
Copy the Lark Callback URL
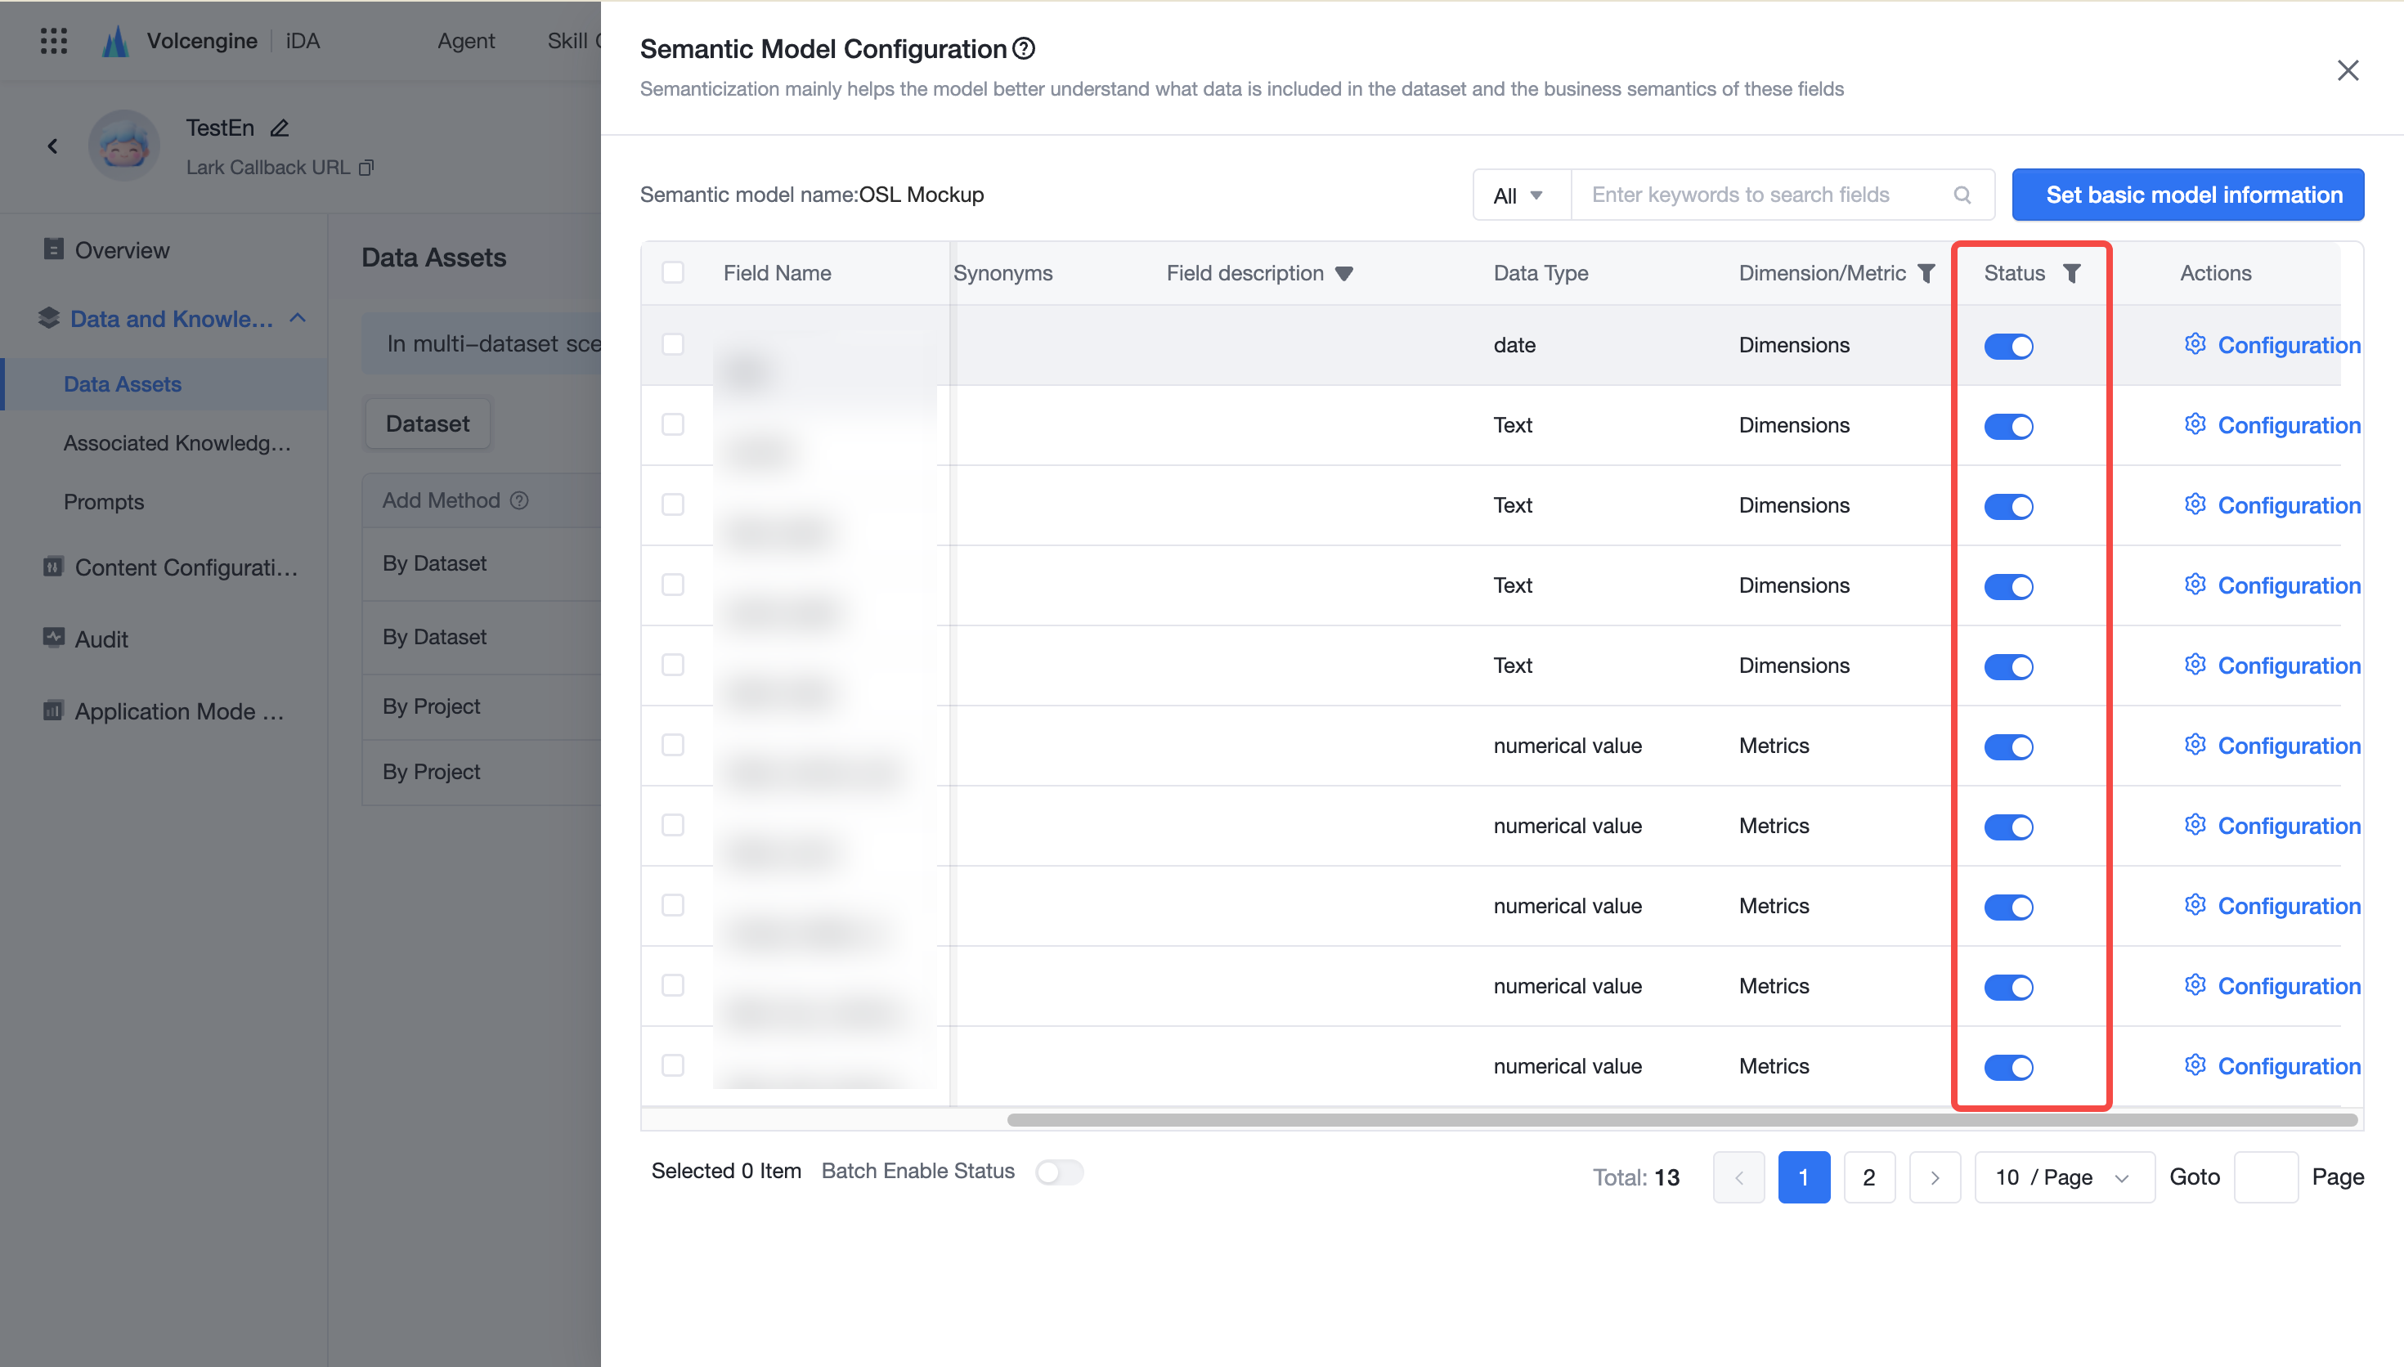(x=366, y=167)
